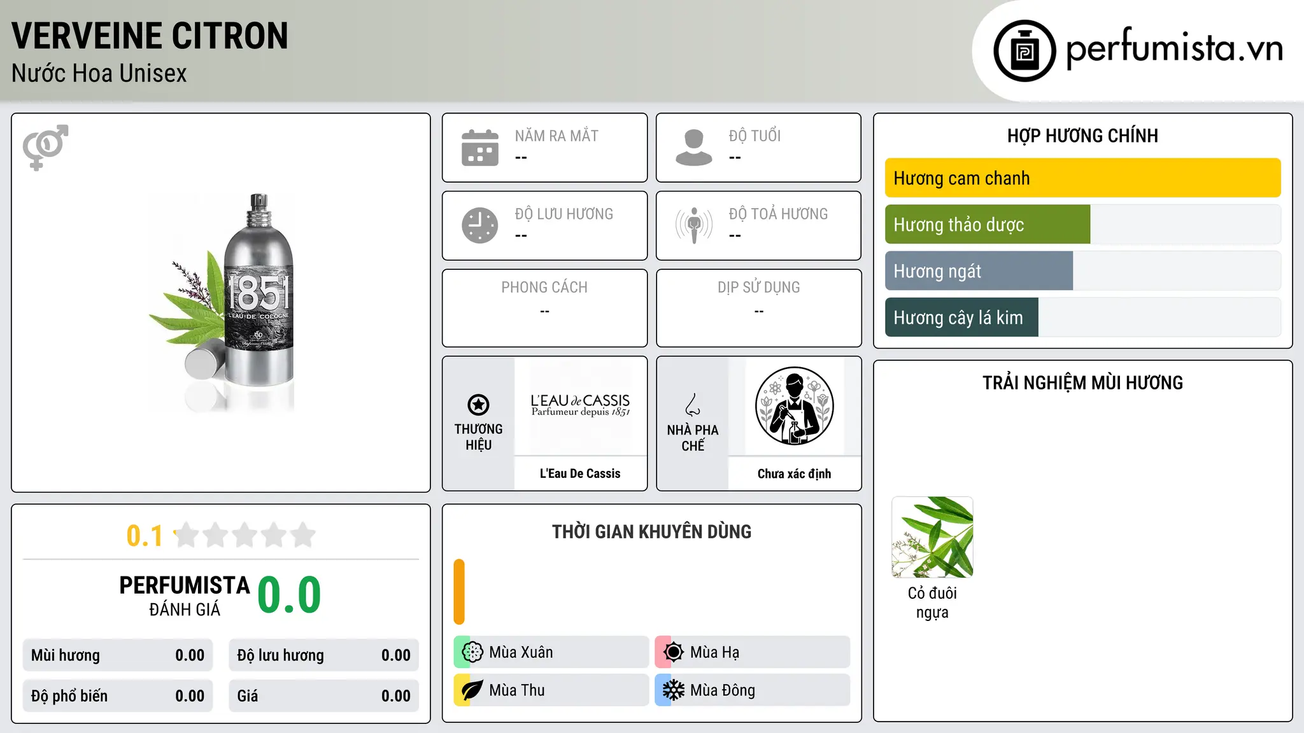1304x733 pixels.
Task: Click the Mùa Thu leaf icon
Action: click(x=472, y=690)
